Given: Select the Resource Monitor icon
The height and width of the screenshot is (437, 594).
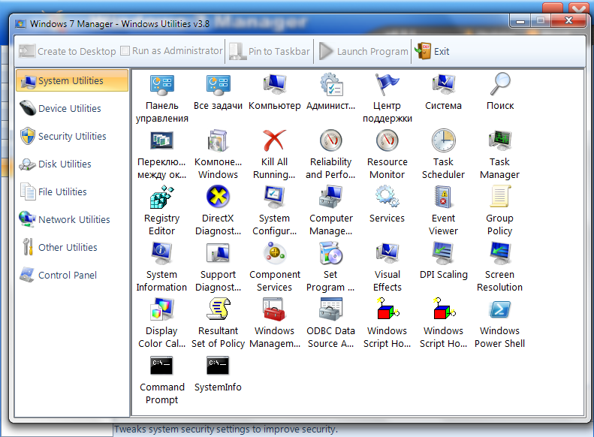Looking at the screenshot, I should tap(387, 141).
